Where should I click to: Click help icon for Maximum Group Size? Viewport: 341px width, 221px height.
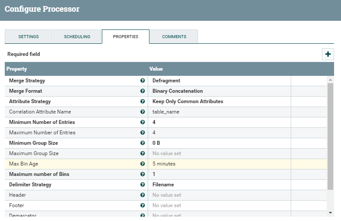coord(143,153)
